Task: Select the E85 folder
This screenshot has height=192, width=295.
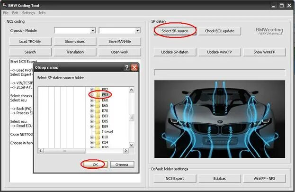Action: [x=105, y=121]
